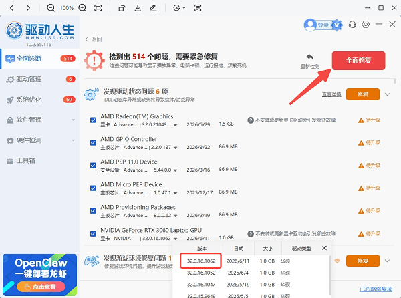401x298 pixels.
Task: Fit image to window icon
Action: point(98,8)
